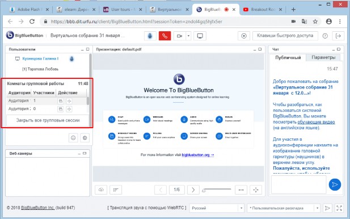This screenshot has width=350, height=219.
Task: Sort by Аудитория column header
Action: point(19,92)
